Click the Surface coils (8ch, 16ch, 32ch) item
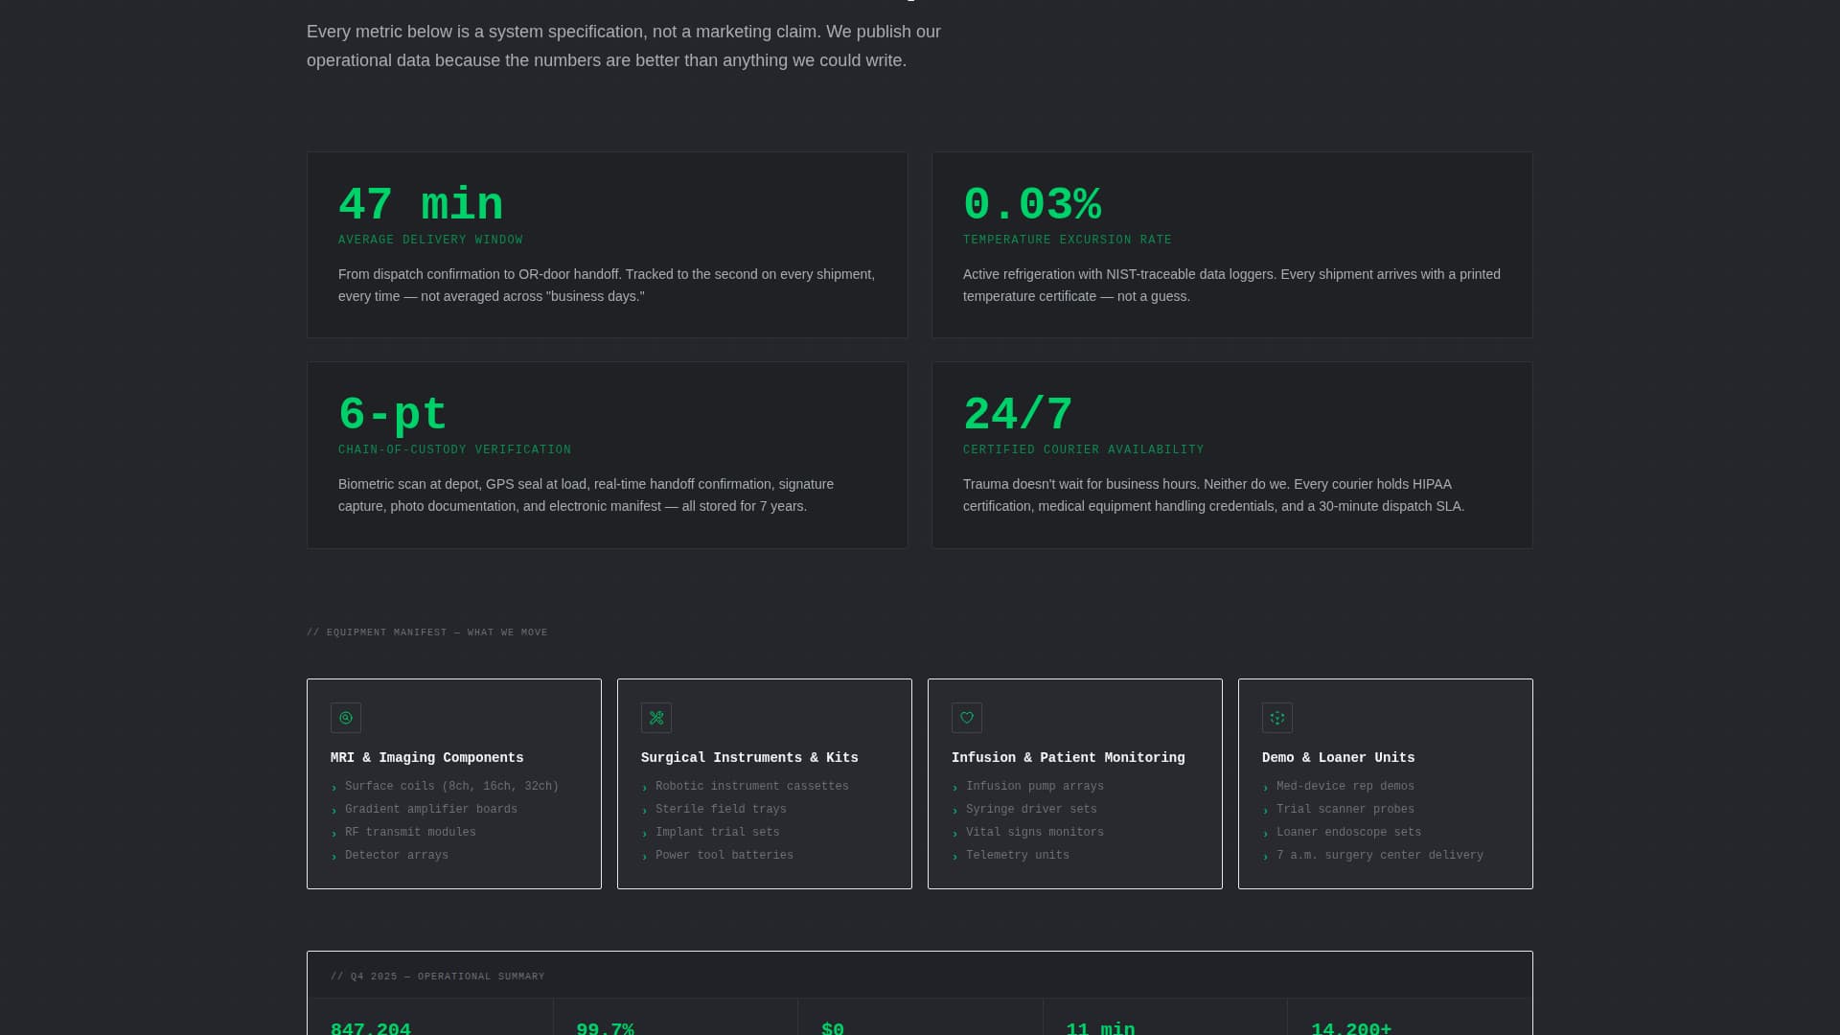This screenshot has height=1035, width=1840. [451, 787]
